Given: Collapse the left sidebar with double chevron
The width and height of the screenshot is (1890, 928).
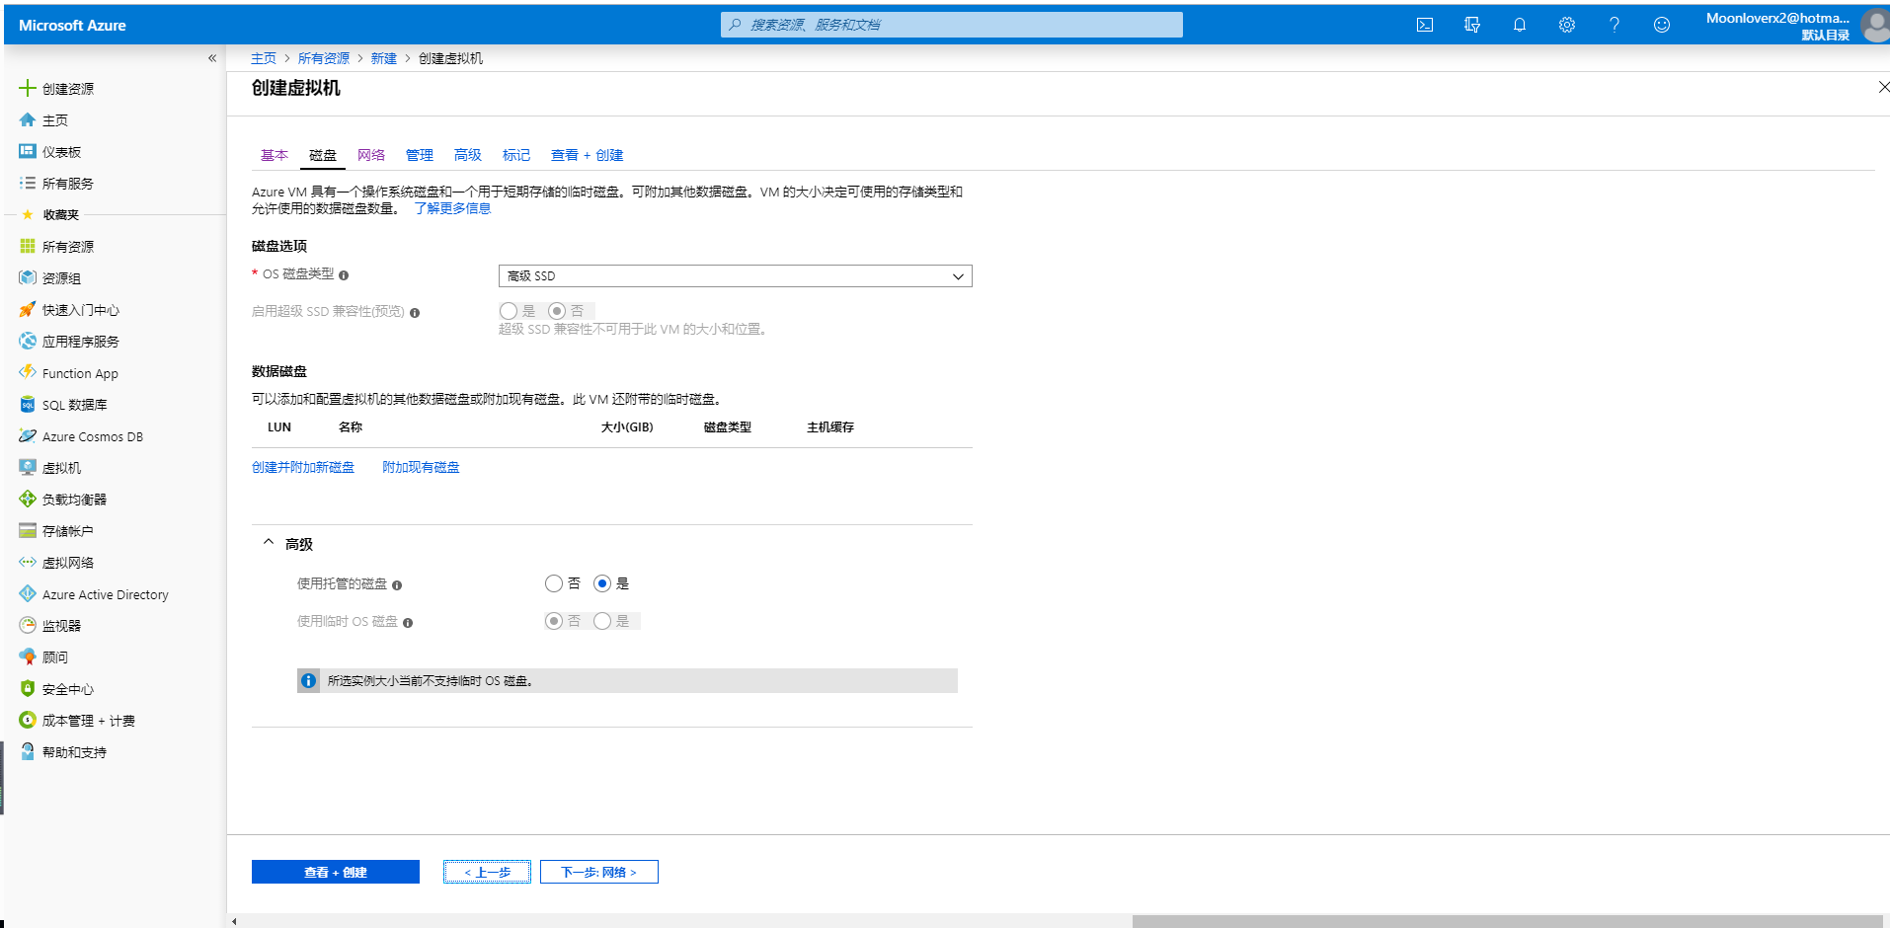Looking at the screenshot, I should 212,58.
